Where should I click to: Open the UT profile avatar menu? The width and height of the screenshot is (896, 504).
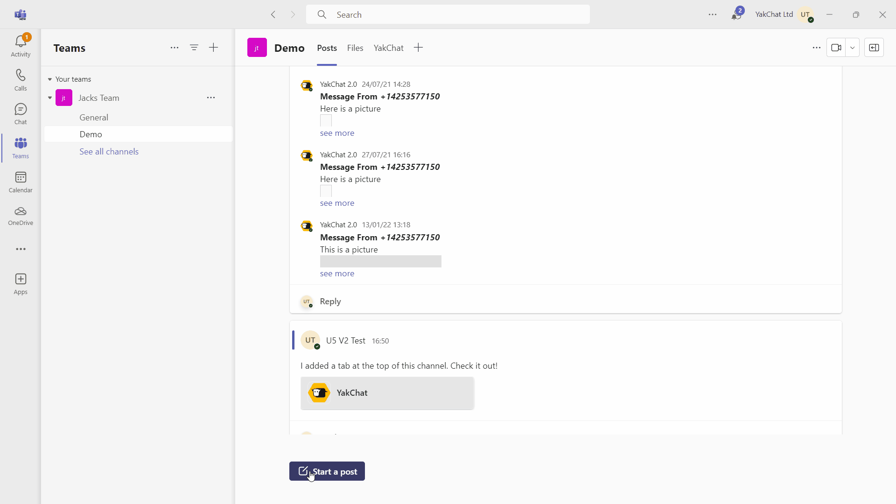tap(805, 14)
